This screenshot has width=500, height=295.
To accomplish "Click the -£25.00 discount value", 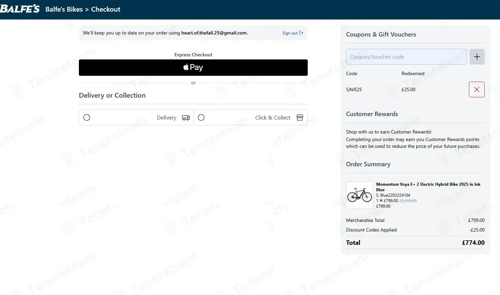I will 477,230.
